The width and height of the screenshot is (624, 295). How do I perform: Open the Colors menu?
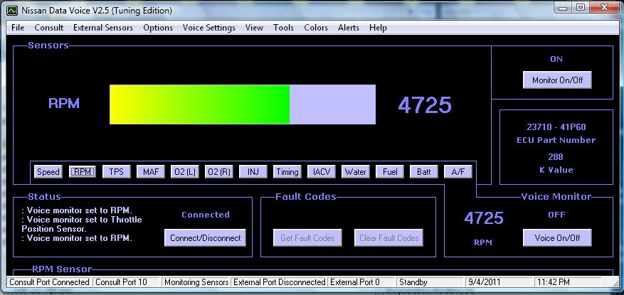316,28
